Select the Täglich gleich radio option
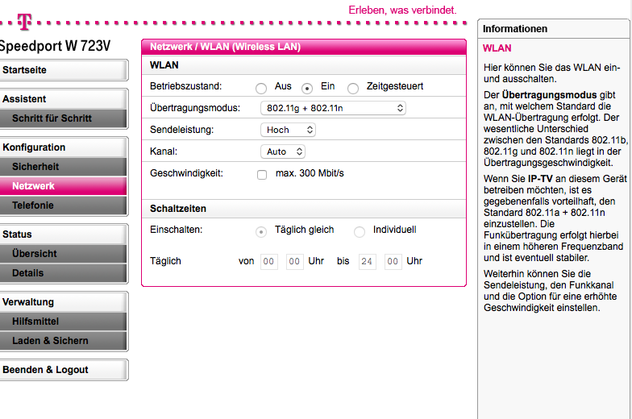This screenshot has height=419, width=632. tap(261, 232)
